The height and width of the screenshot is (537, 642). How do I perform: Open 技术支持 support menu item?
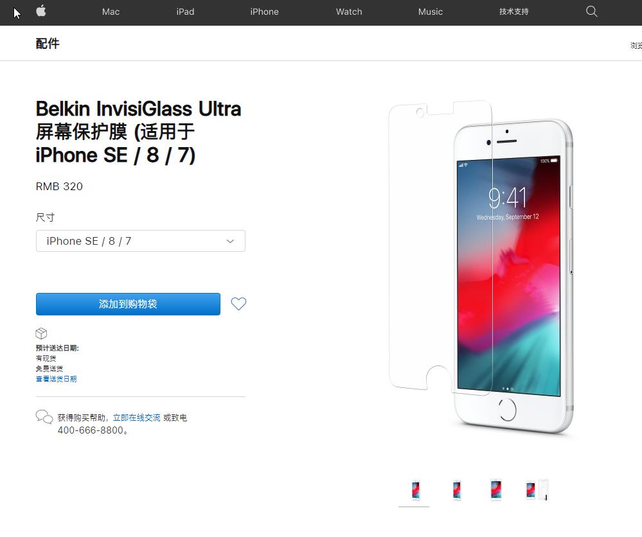513,12
